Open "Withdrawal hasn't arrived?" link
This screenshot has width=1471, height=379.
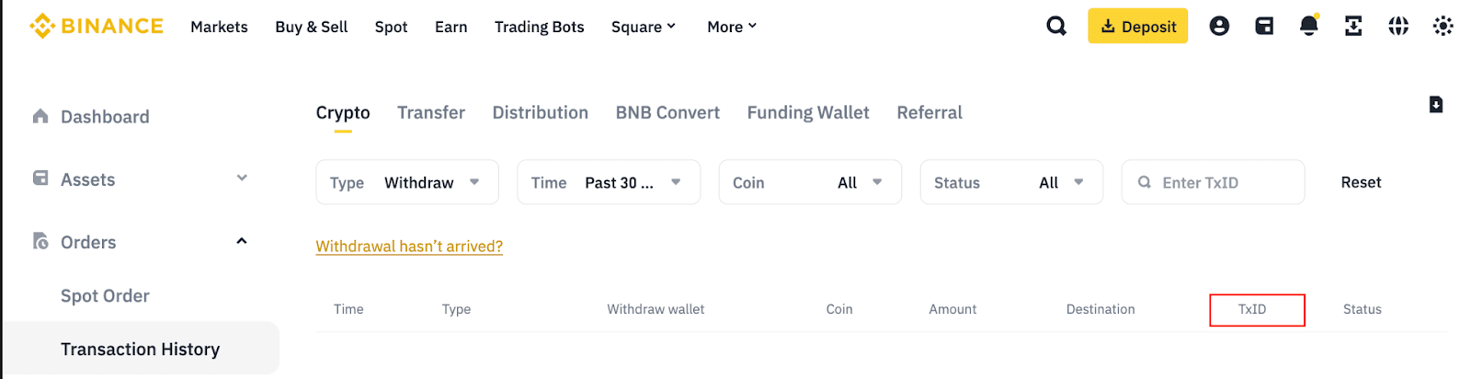409,247
